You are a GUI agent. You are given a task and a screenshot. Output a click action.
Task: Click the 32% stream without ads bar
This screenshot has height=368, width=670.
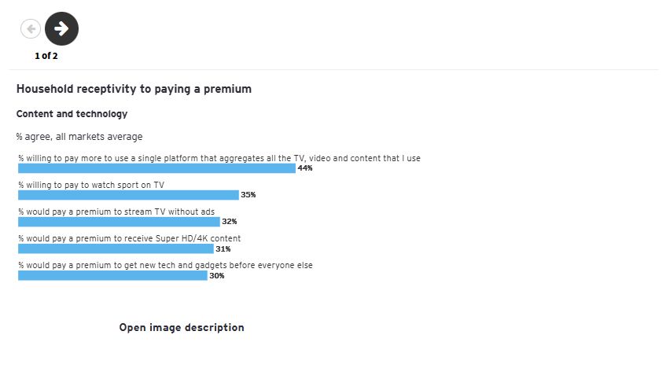[x=119, y=222]
